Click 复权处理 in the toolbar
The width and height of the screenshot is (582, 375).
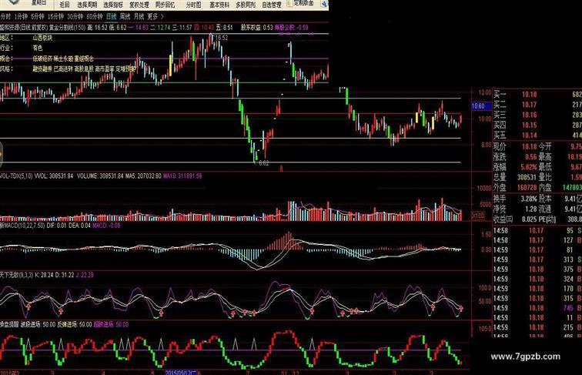click(139, 5)
